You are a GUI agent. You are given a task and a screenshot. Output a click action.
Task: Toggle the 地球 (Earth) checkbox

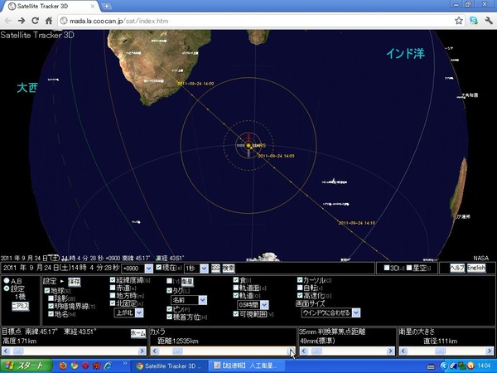47,290
